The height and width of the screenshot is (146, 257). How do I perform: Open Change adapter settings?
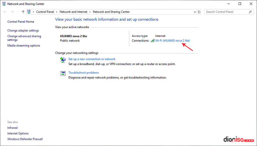tap(23, 31)
